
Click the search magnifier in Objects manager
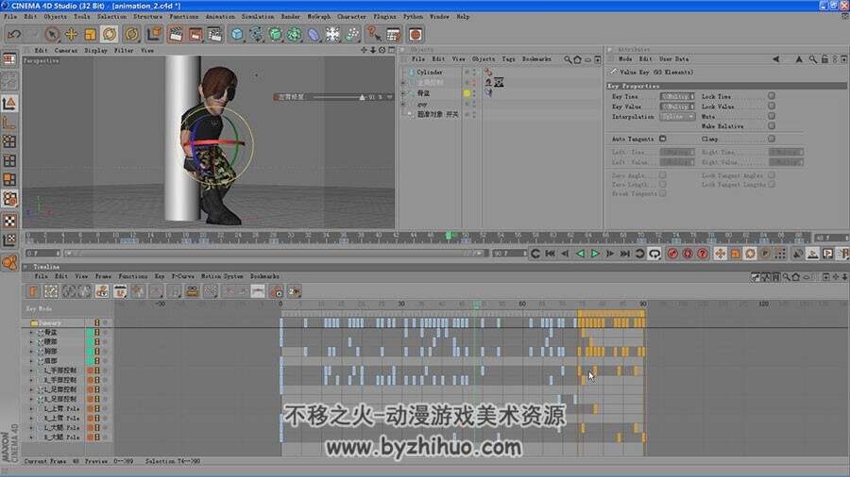tap(568, 59)
